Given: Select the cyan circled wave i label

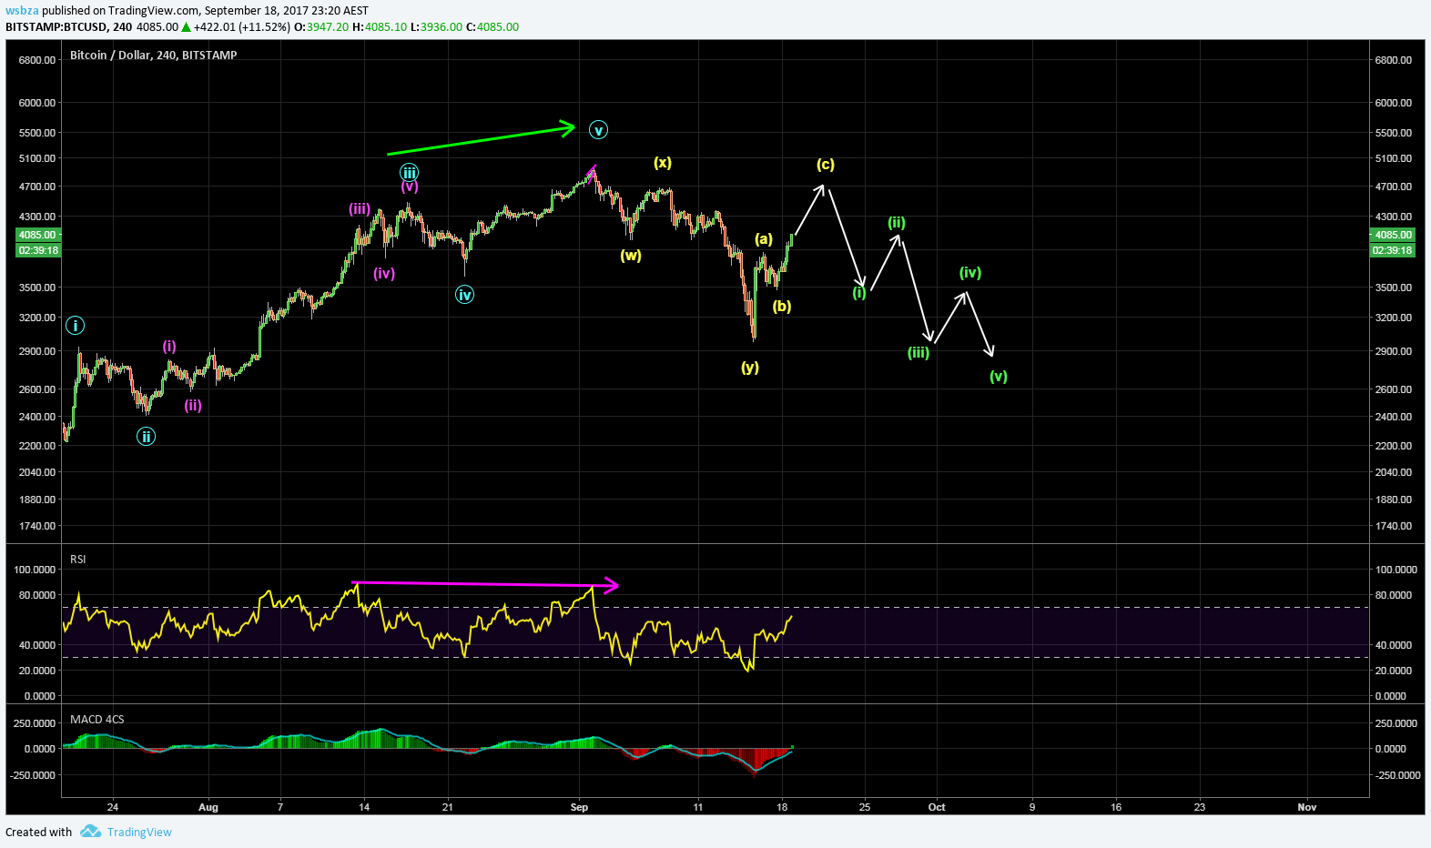Looking at the screenshot, I should click(76, 325).
